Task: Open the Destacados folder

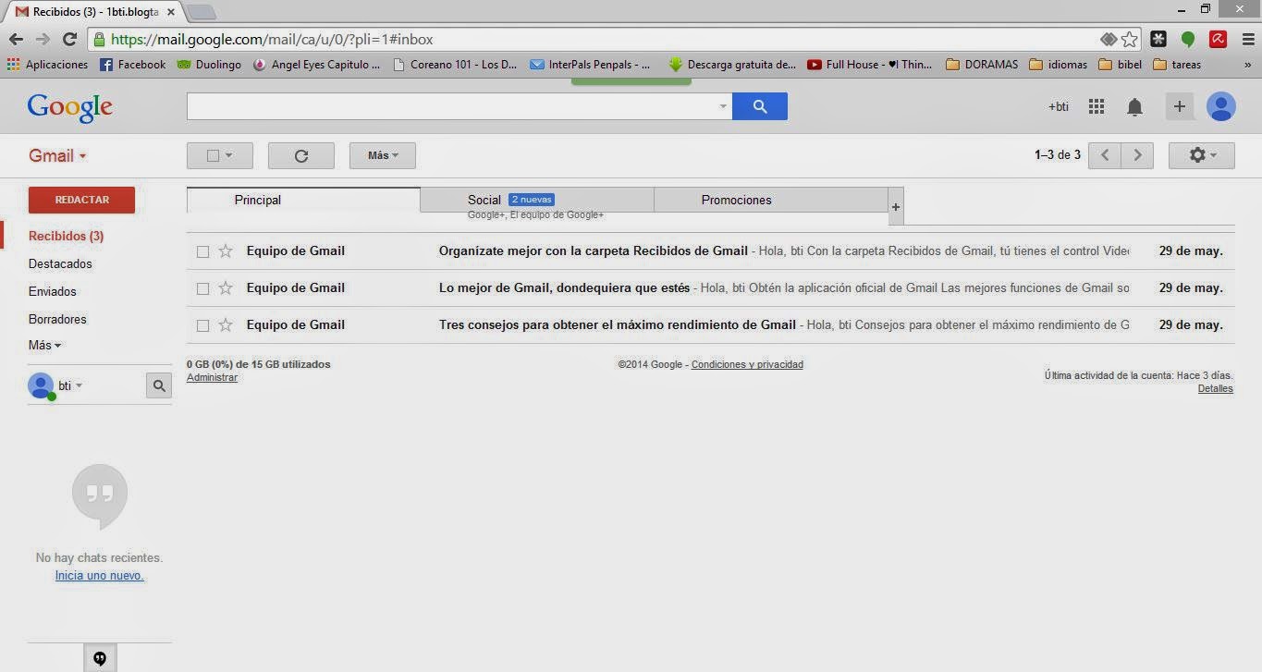Action: pos(60,263)
